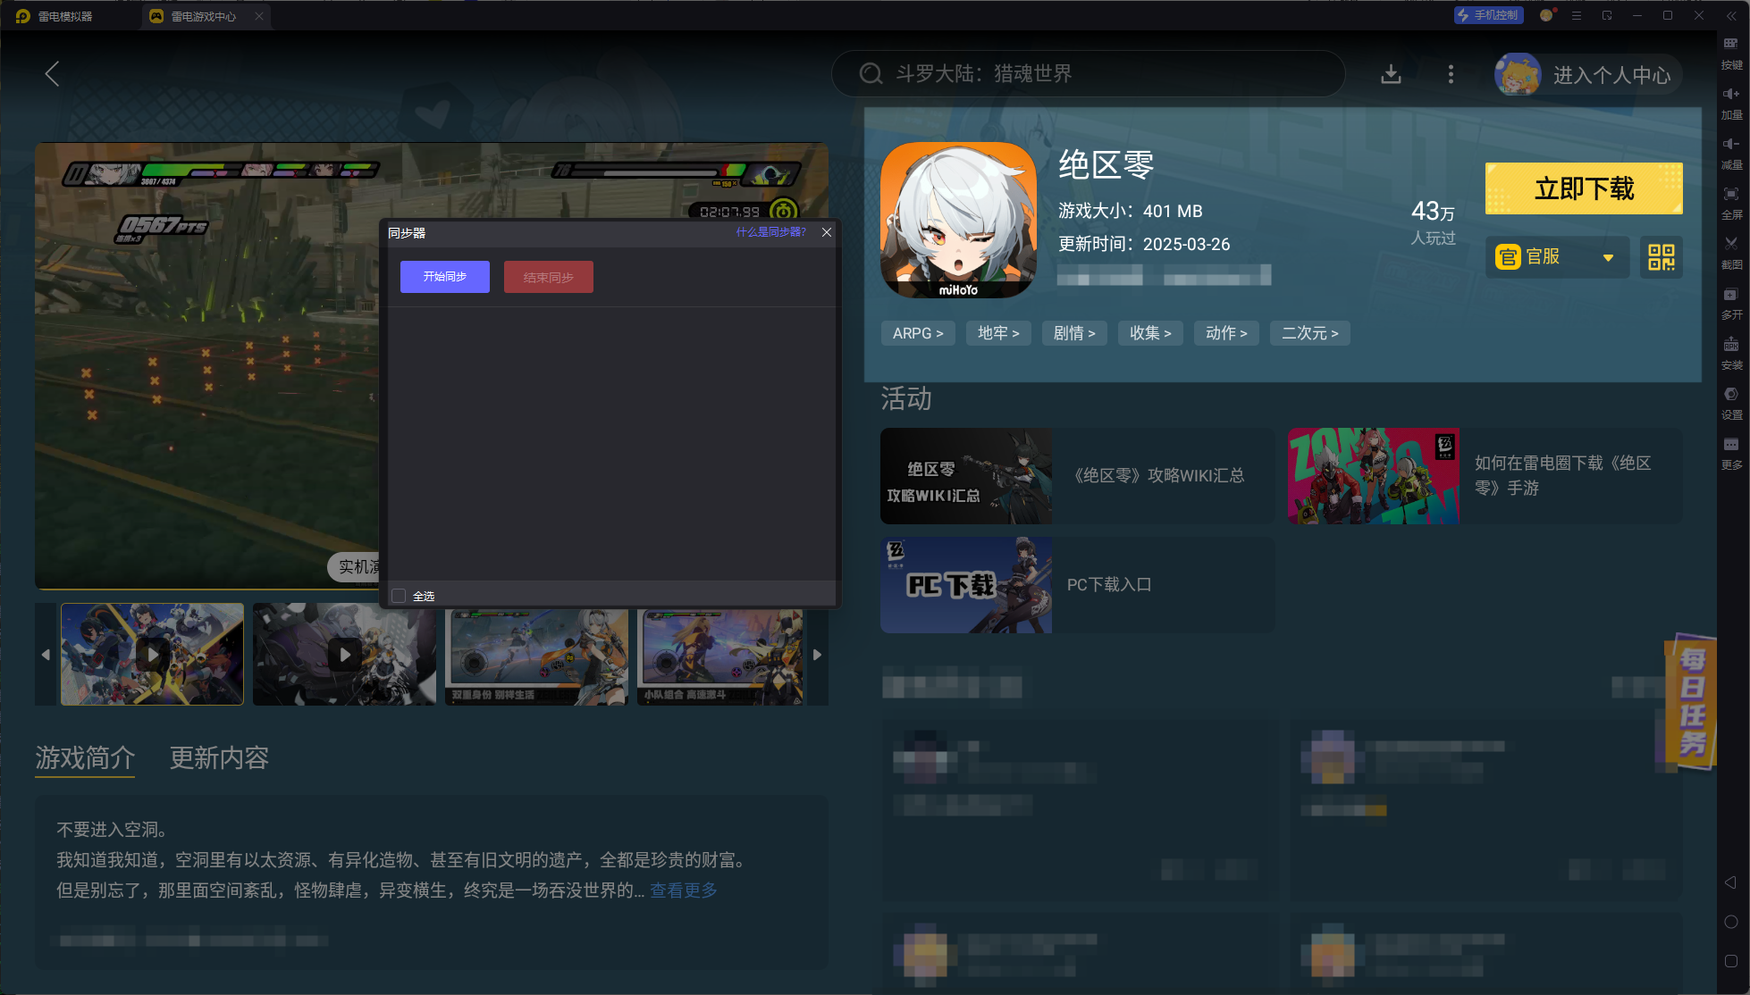
Task: Click the user avatar beside 进入个人中心
Action: pos(1518,74)
